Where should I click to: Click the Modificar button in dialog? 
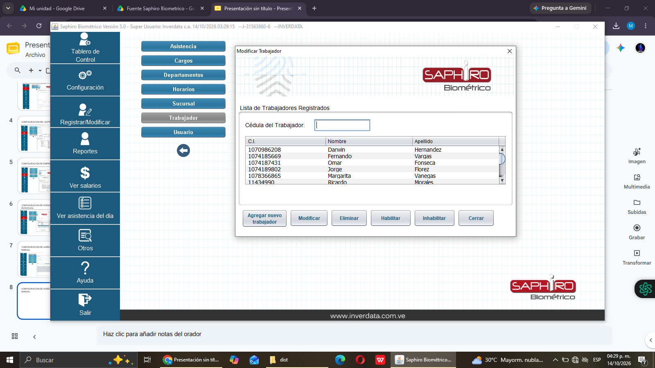309,218
